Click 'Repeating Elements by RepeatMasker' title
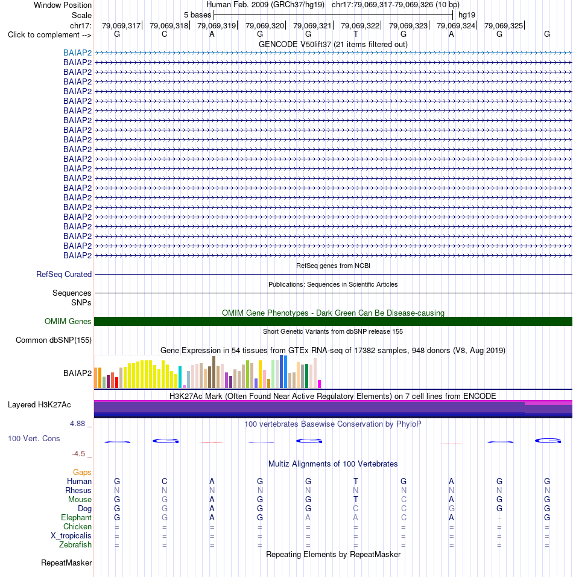 tap(333, 555)
